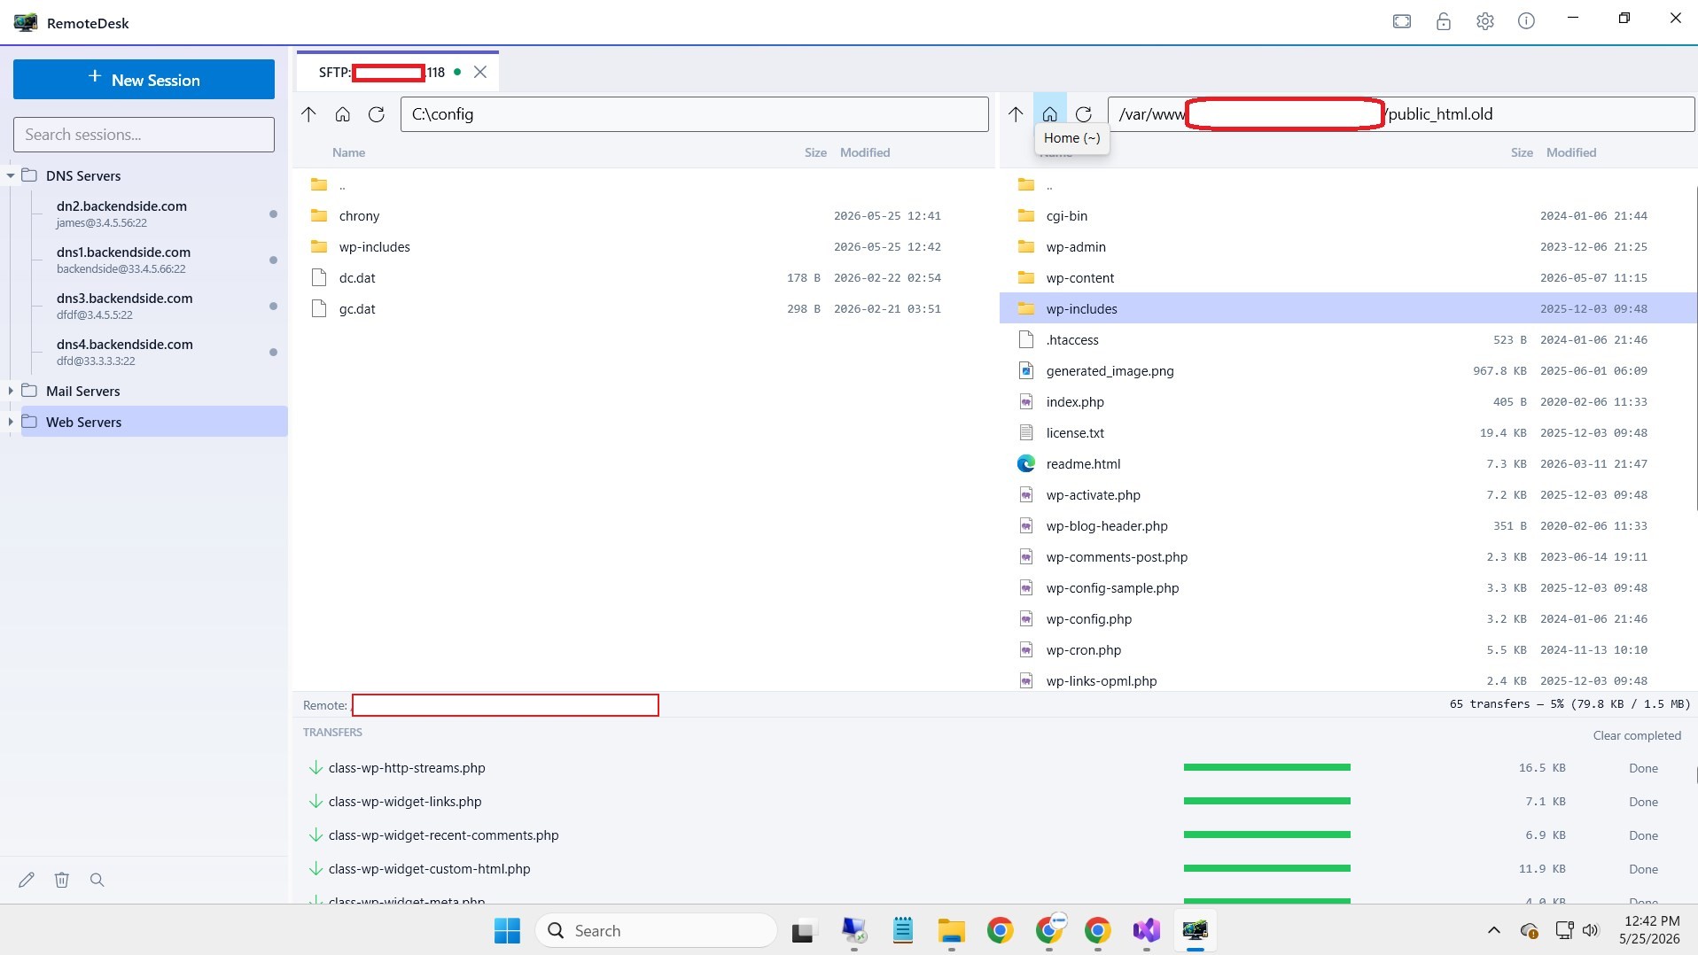Select remote generated_image.png file
1698x955 pixels.
tap(1347, 370)
